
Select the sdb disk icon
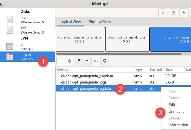point(10,30)
